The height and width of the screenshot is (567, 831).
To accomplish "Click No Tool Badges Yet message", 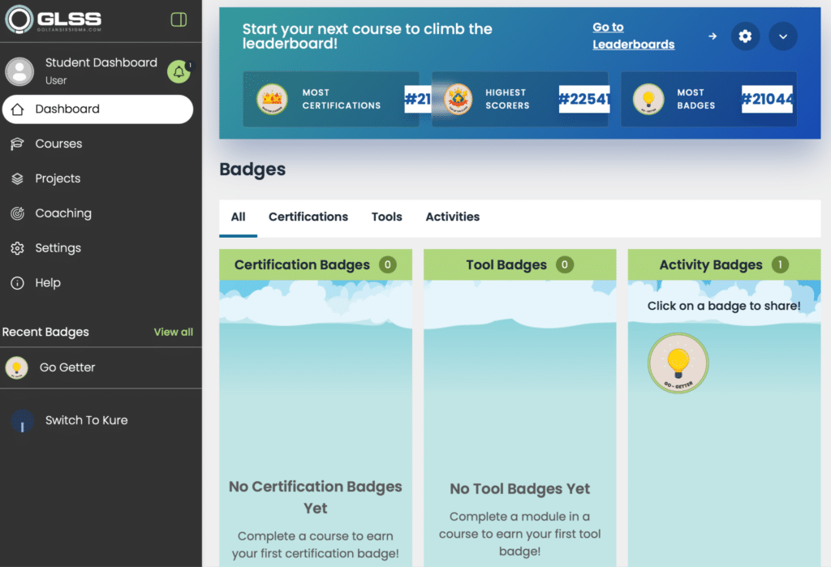I will 519,489.
